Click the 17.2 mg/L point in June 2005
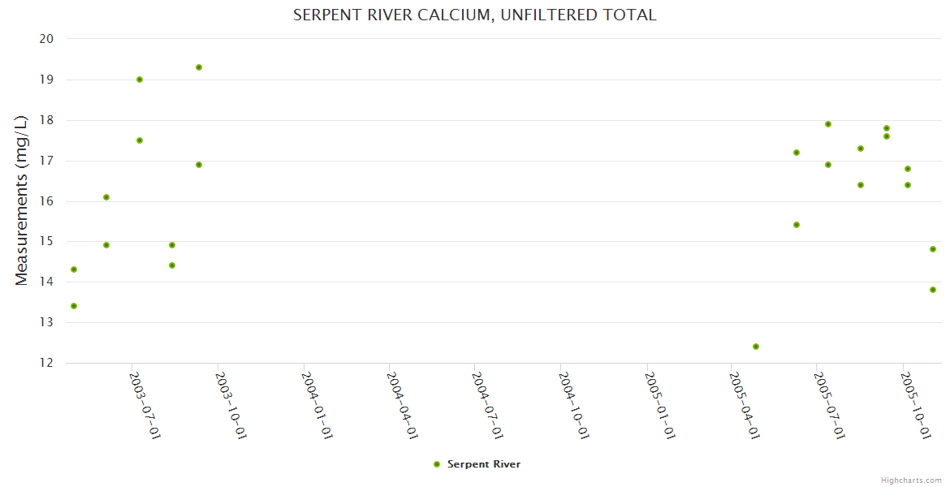Image resolution: width=950 pixels, height=487 pixels. 797,153
